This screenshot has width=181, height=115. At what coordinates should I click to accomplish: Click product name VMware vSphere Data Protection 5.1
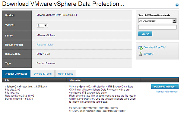57,15
